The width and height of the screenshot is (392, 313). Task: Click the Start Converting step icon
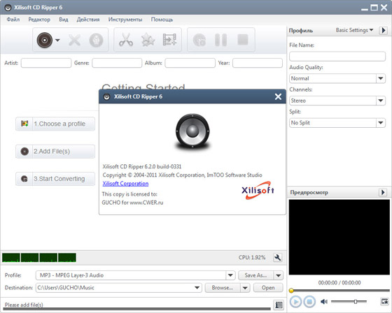point(24,179)
